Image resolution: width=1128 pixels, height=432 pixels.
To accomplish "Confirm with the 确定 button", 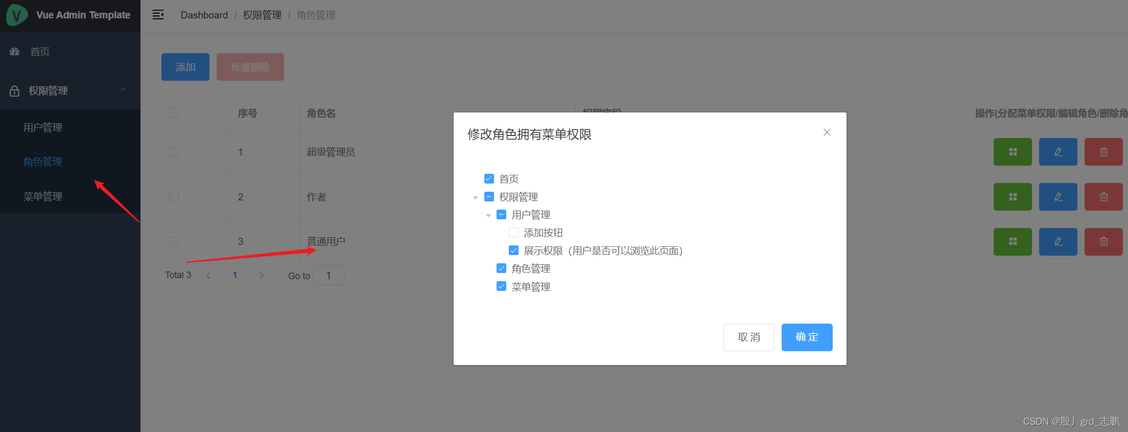I will (x=807, y=337).
